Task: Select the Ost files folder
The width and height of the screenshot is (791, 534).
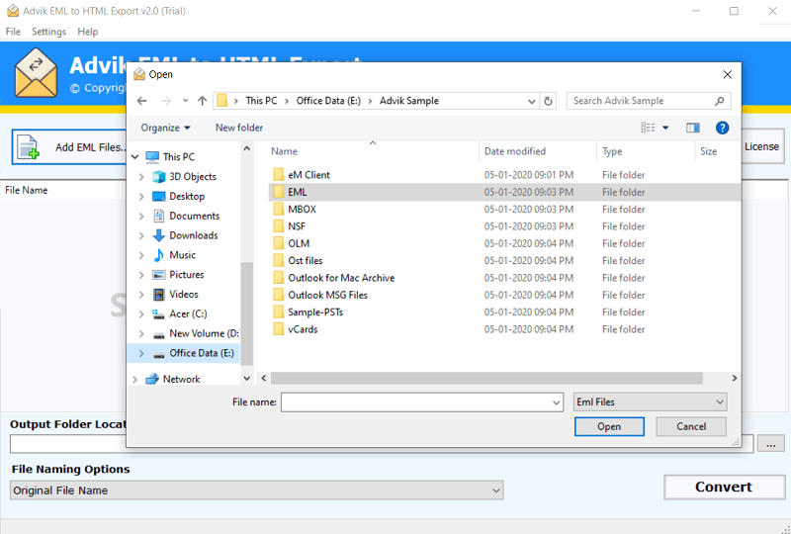Action: [x=306, y=261]
